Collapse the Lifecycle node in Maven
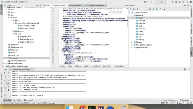 click(x=132, y=15)
